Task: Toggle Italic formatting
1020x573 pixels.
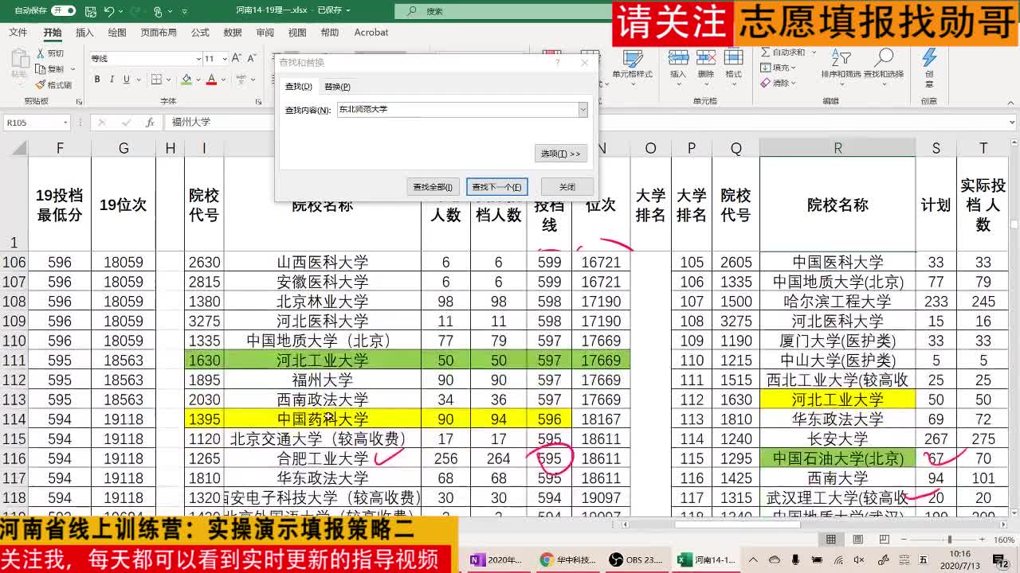Action: (112, 80)
